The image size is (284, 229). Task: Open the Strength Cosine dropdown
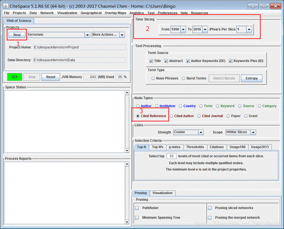[201, 132]
